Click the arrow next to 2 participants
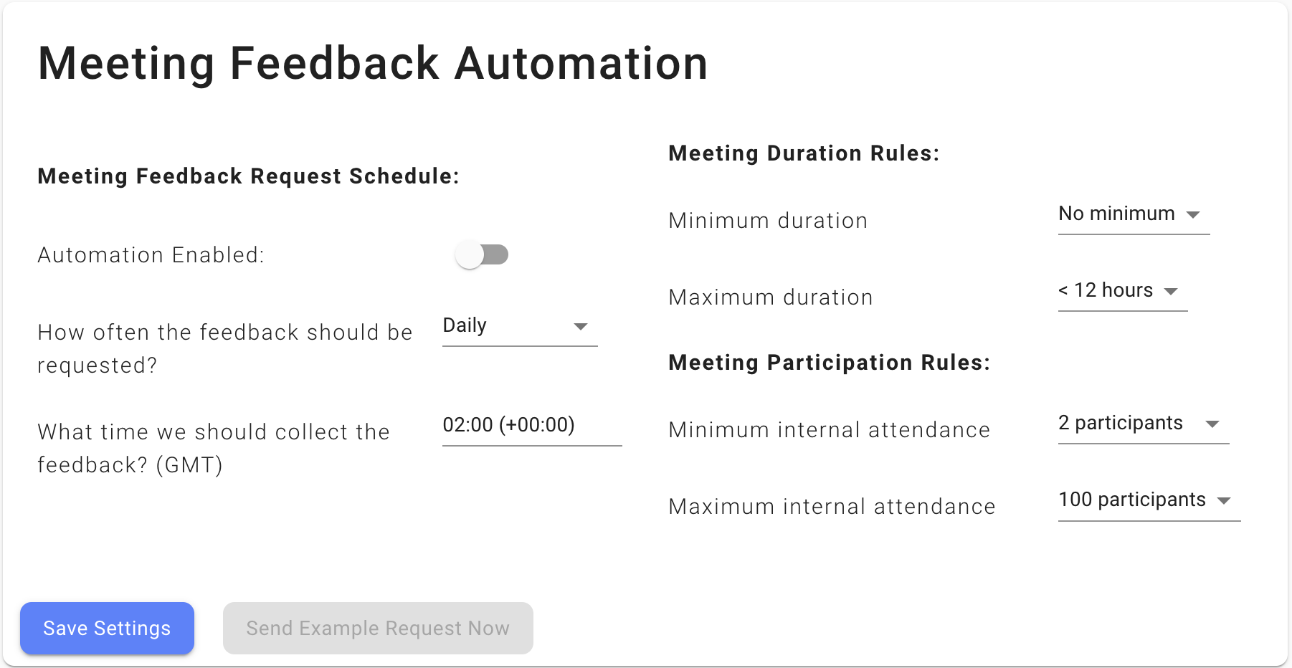 (x=1212, y=424)
